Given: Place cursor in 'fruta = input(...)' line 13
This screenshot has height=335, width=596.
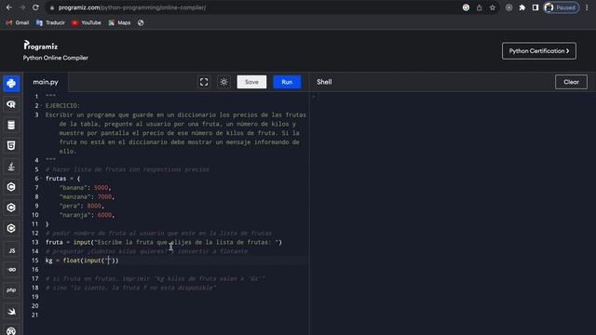Looking at the screenshot, I should [x=164, y=242].
